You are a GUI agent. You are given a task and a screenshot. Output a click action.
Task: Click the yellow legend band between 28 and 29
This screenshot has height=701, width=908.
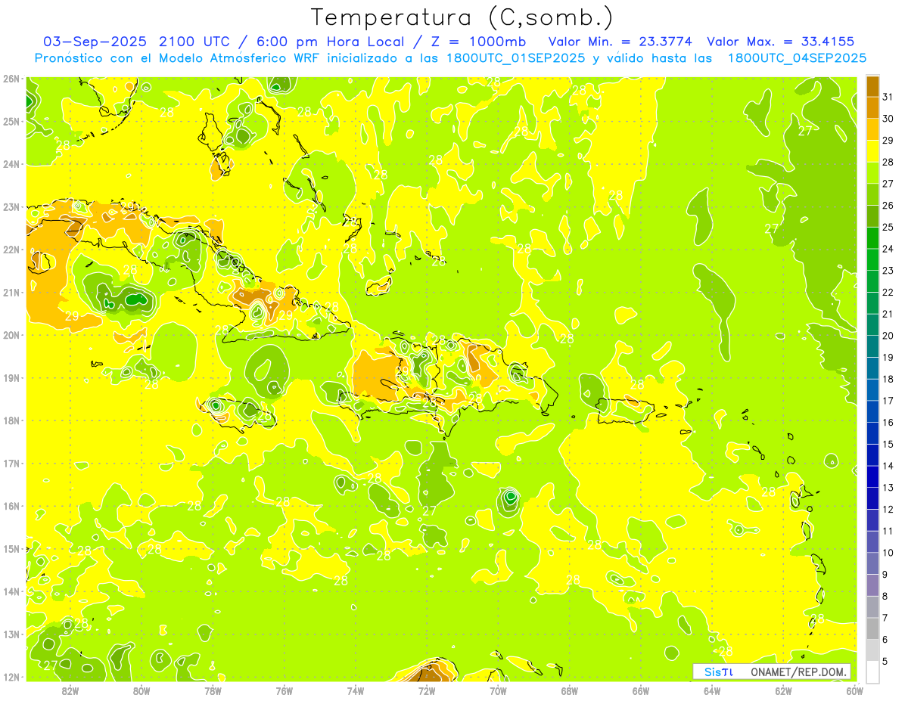tap(872, 150)
